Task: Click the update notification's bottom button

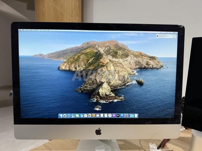Action: (174, 37)
